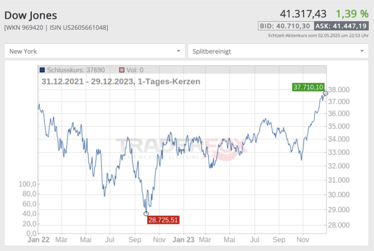
Task: Click the last Nov axis label
Action: pos(303,240)
